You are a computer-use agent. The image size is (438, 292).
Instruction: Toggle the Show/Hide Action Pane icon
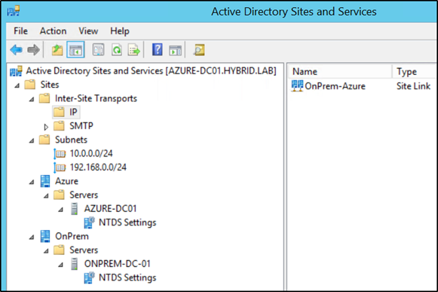pyautogui.click(x=175, y=50)
